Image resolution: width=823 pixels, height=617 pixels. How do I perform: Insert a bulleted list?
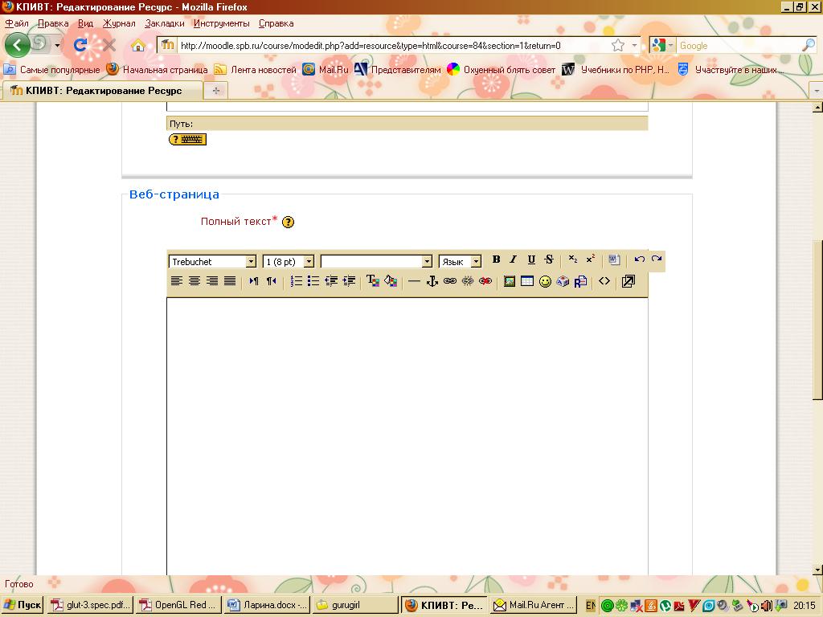pyautogui.click(x=313, y=281)
